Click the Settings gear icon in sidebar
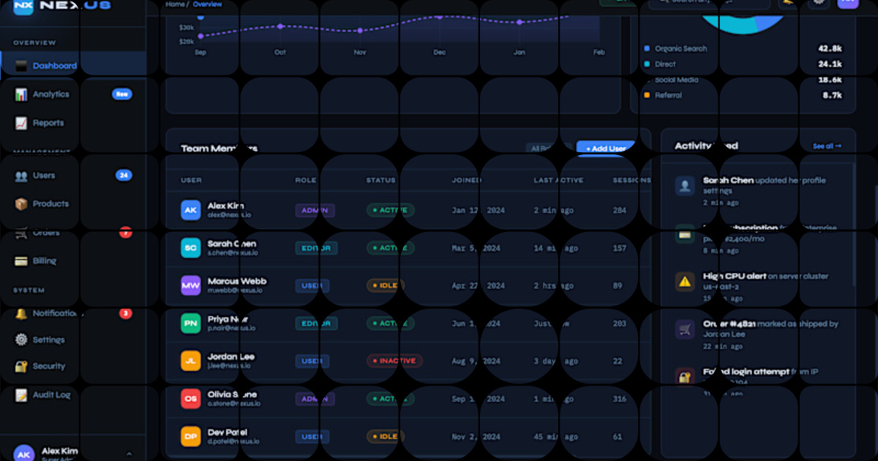This screenshot has width=878, height=461. tap(21, 340)
